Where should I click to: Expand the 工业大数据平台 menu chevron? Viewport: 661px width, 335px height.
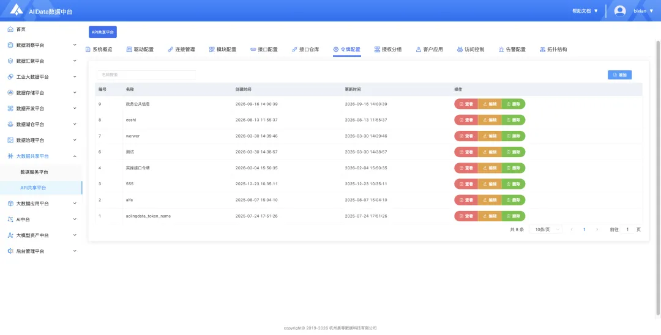pyautogui.click(x=75, y=77)
